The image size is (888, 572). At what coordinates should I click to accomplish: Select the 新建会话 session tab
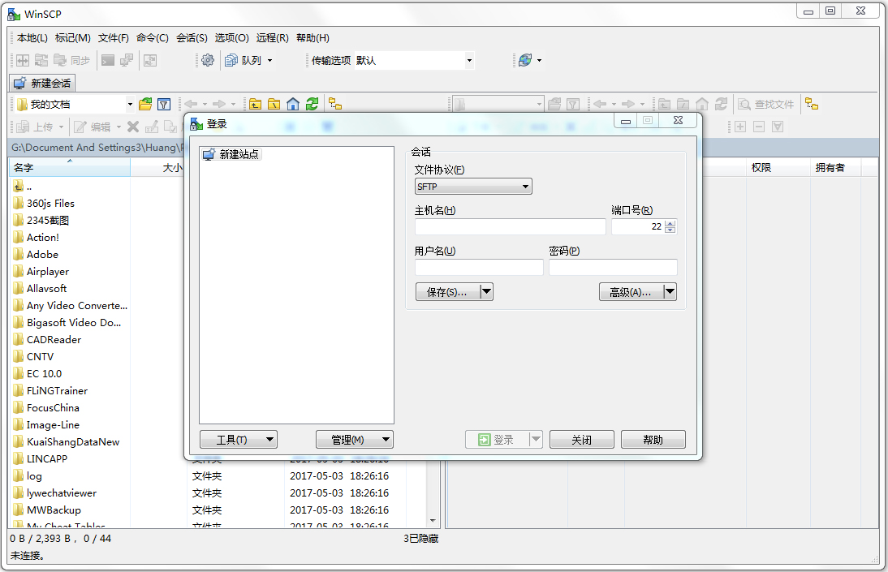click(42, 84)
